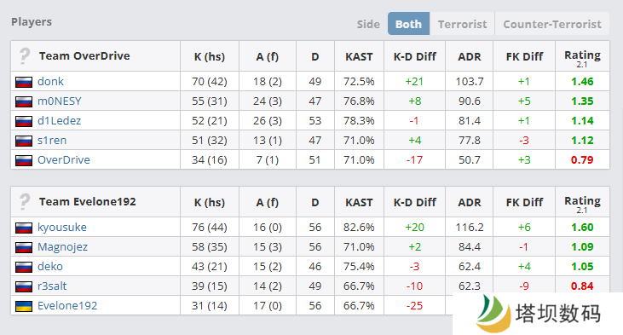Open donk's player profile

(50, 82)
